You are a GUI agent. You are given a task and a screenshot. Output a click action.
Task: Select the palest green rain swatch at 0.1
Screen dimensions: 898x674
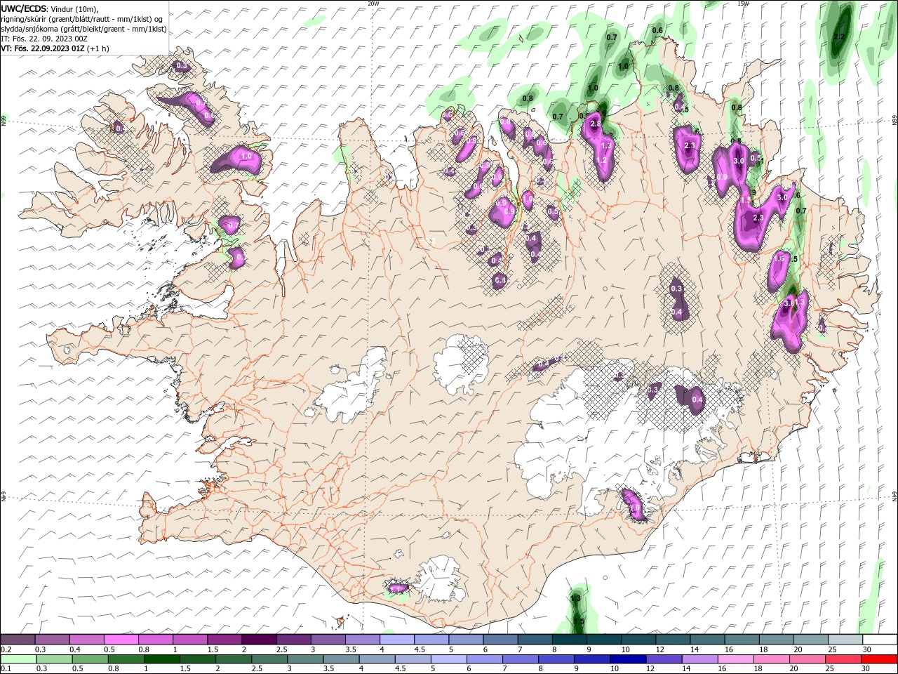coord(18,659)
